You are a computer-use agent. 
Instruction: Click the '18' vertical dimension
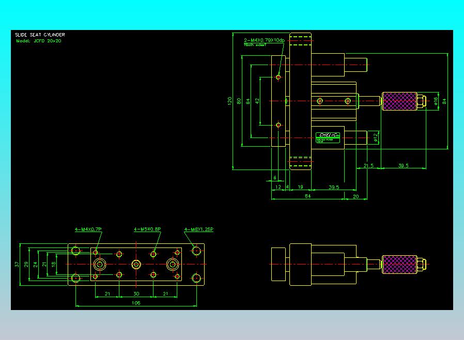54,264
